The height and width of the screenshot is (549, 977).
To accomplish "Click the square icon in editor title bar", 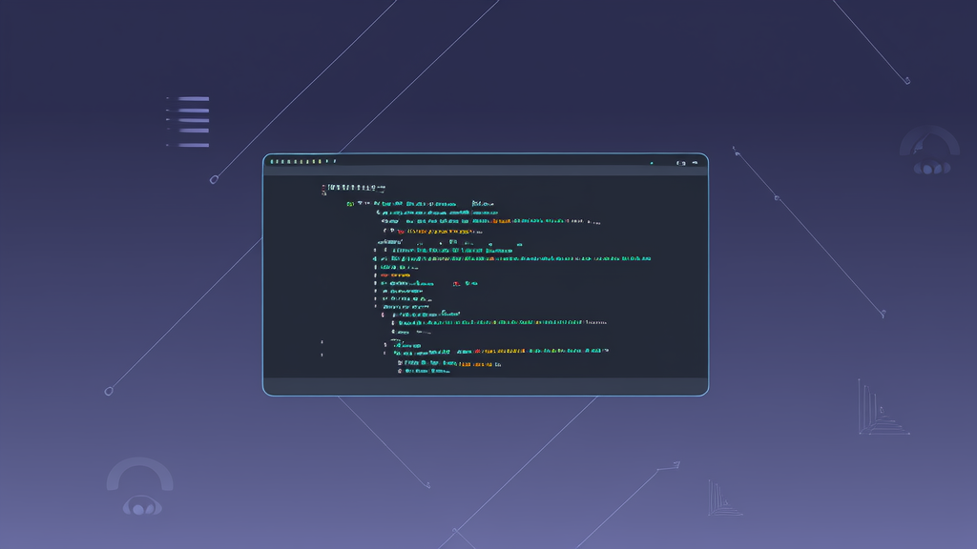I will point(679,163).
